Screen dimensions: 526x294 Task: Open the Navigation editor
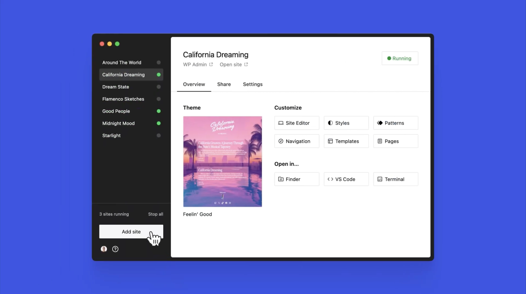(x=297, y=141)
